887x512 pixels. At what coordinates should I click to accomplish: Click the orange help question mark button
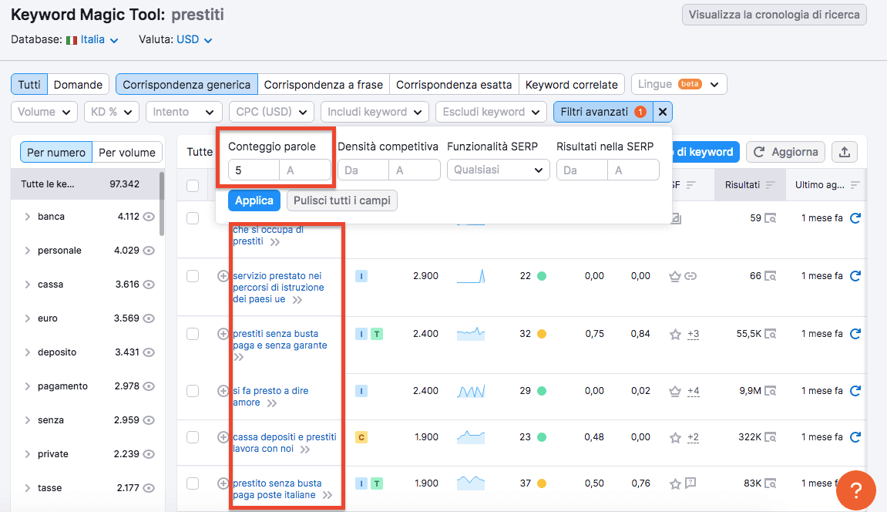pyautogui.click(x=855, y=490)
